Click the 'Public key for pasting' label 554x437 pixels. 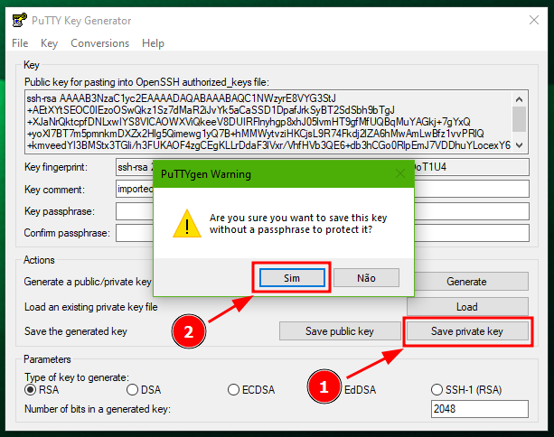click(x=146, y=82)
